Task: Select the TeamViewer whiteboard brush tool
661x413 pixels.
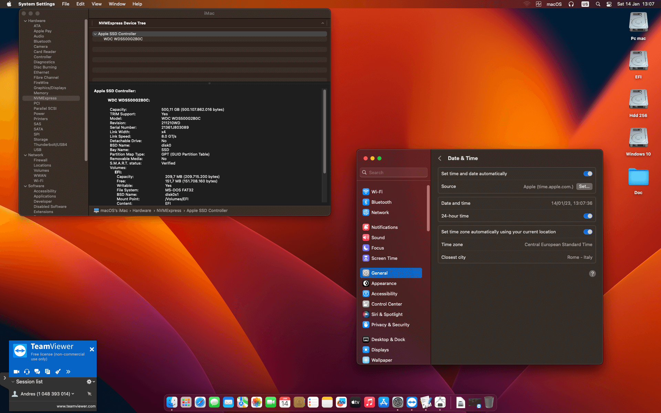Action: point(58,372)
